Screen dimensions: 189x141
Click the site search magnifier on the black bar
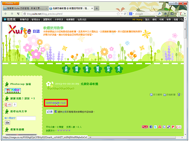182,20
